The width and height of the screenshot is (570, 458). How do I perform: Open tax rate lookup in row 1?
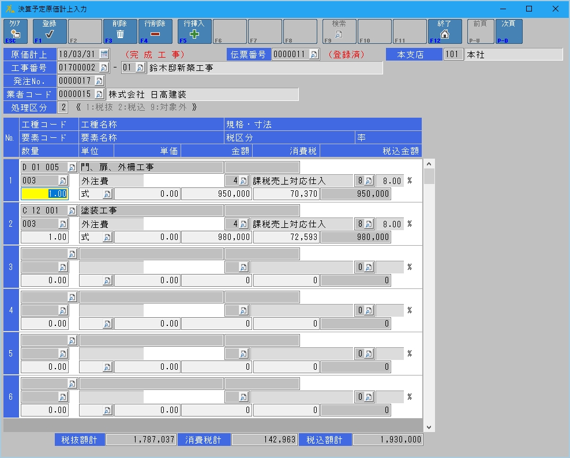(369, 181)
